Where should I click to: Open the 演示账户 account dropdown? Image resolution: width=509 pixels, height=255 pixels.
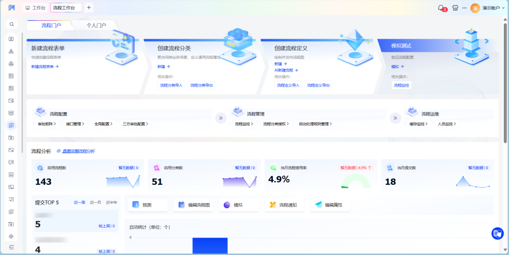pos(487,8)
